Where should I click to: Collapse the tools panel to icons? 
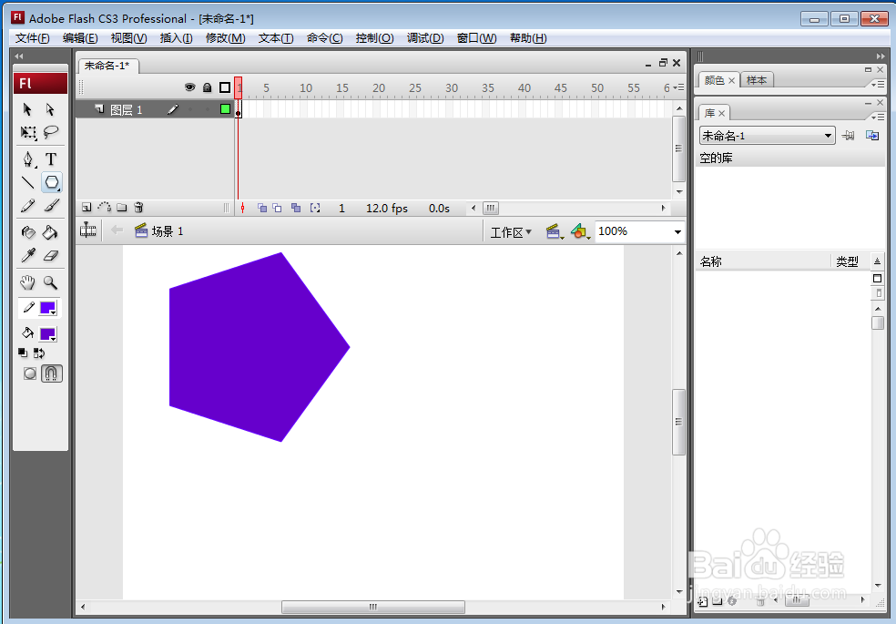[19, 56]
